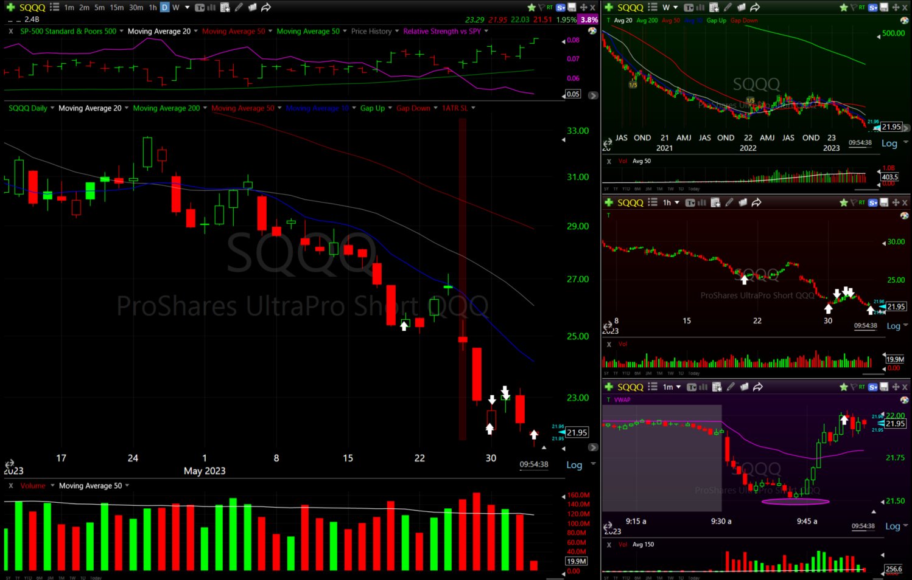The image size is (912, 580).
Task: Click add indicator icon in weekly chart
Action: [x=714, y=7]
